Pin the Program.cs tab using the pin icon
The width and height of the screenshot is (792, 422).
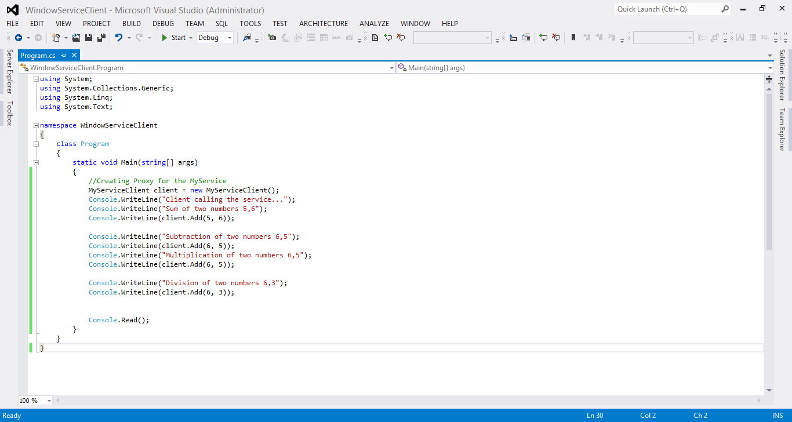[64, 56]
